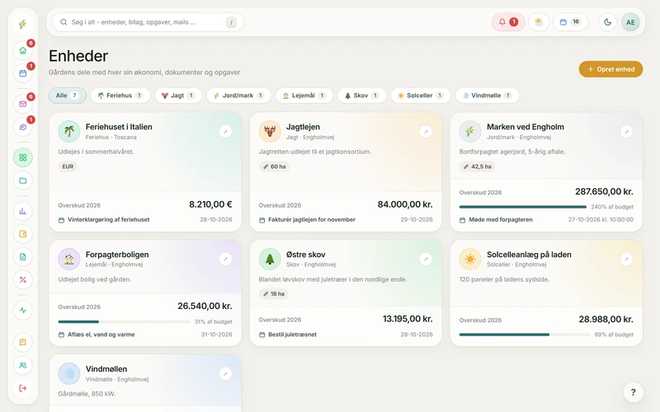Open the top bar calendar showing 16
Screen dimensions: 660x412
[x=570, y=22]
